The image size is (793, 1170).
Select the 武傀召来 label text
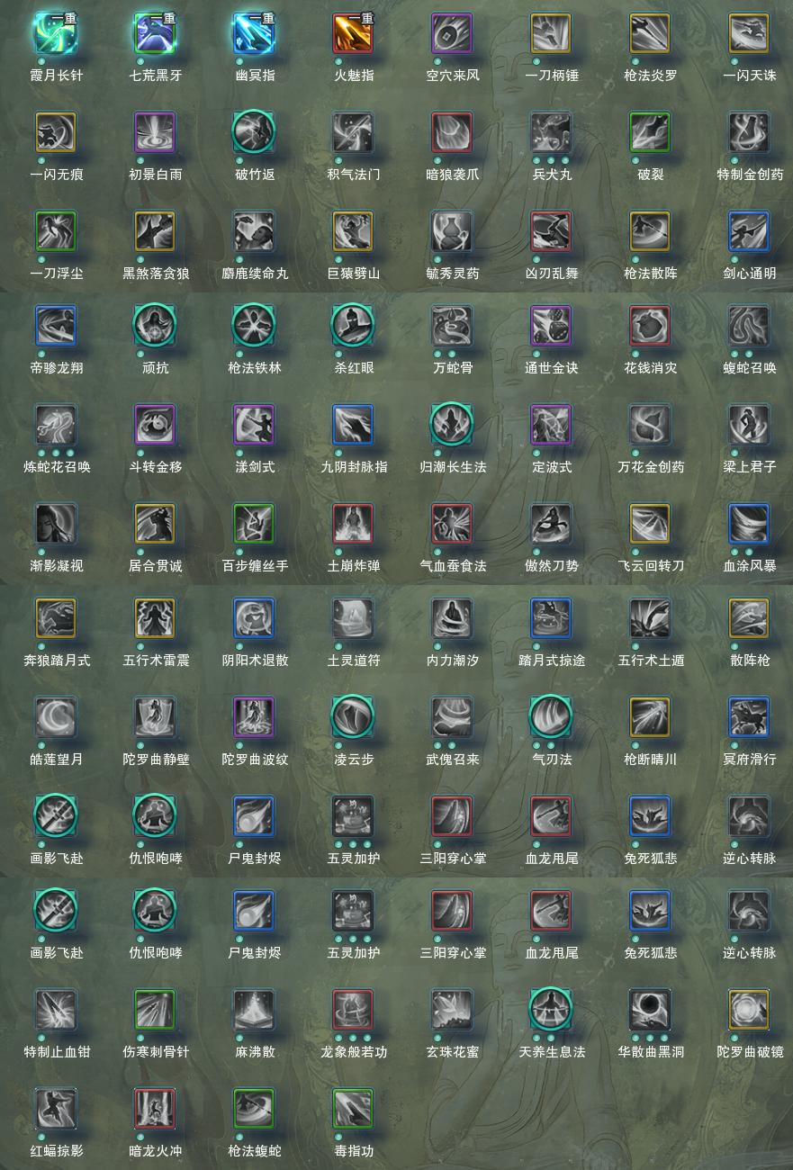[x=452, y=759]
